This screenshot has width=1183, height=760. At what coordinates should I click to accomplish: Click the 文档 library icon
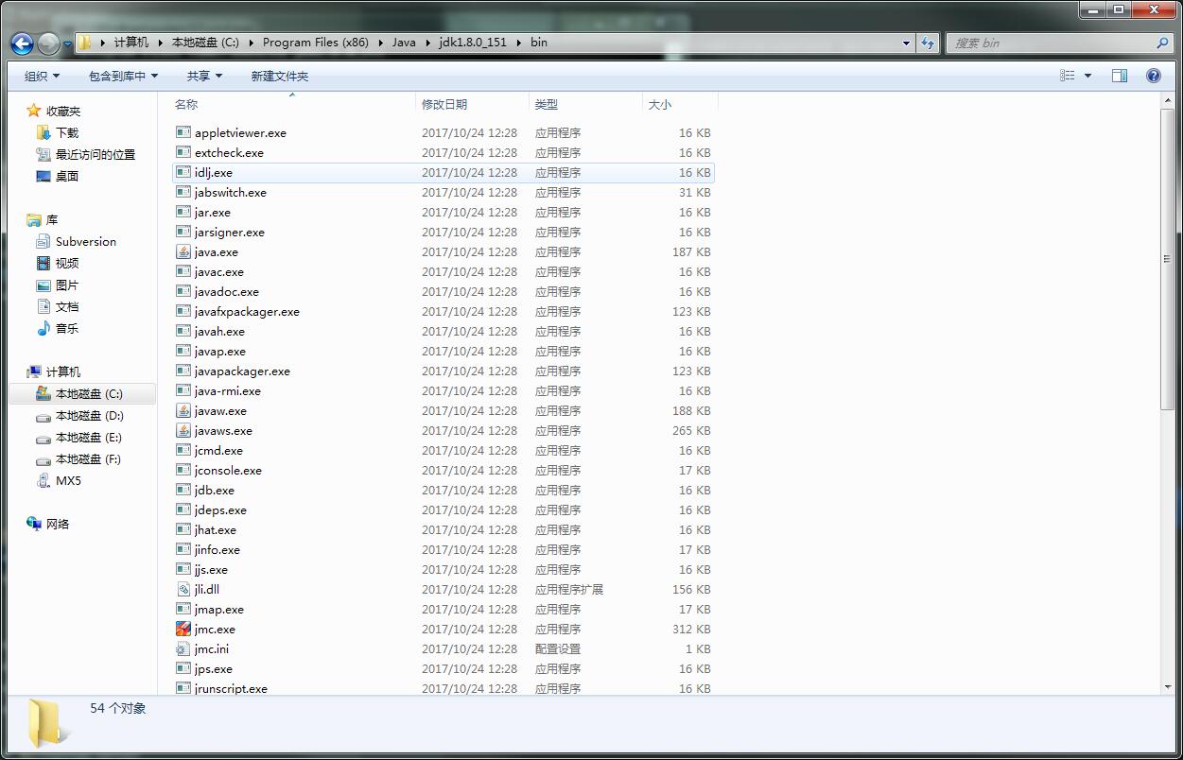pos(43,306)
